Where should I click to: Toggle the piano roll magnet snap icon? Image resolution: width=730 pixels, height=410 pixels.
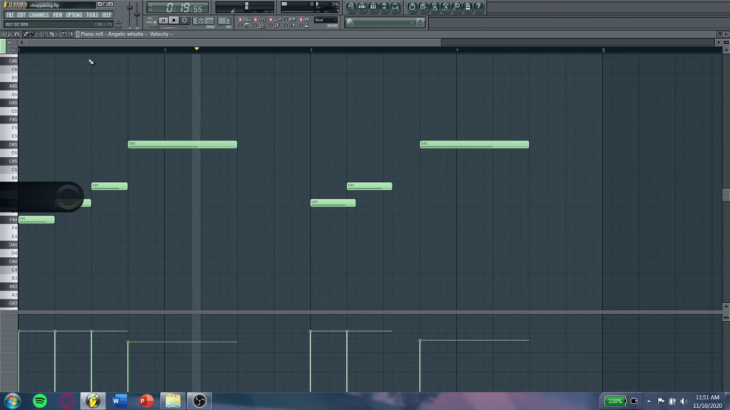click(17, 34)
